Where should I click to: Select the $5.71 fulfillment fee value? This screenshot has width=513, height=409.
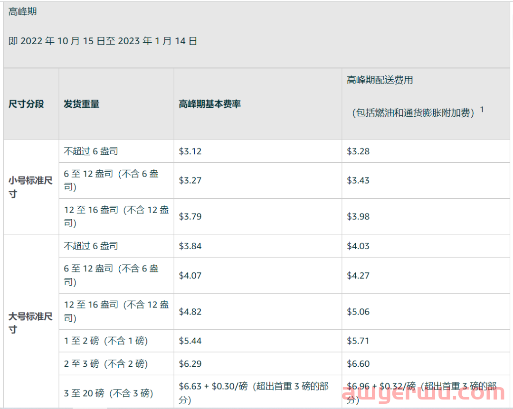(x=358, y=341)
